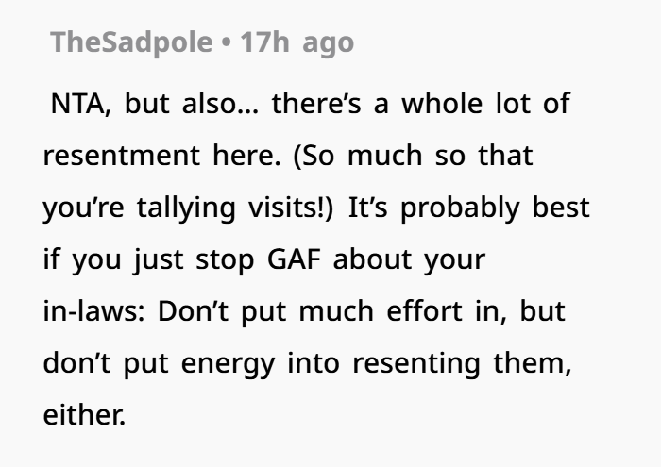661x467 pixels.
Task: Click the word energy in sixth line
Action: click(x=228, y=363)
